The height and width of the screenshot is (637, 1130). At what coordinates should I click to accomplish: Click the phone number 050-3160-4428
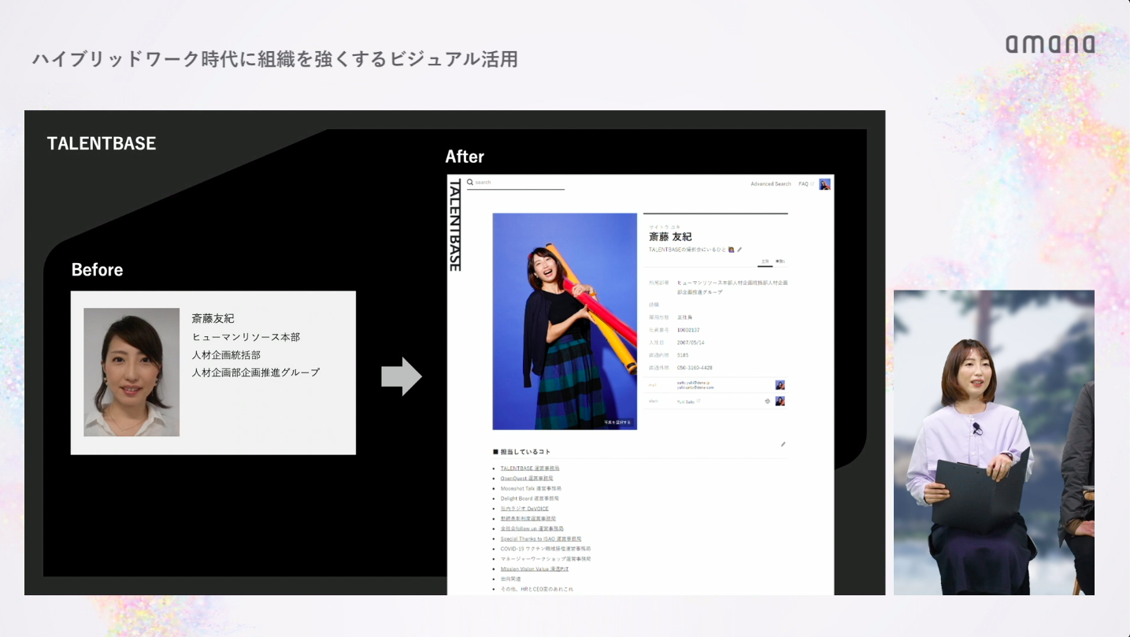[695, 368]
